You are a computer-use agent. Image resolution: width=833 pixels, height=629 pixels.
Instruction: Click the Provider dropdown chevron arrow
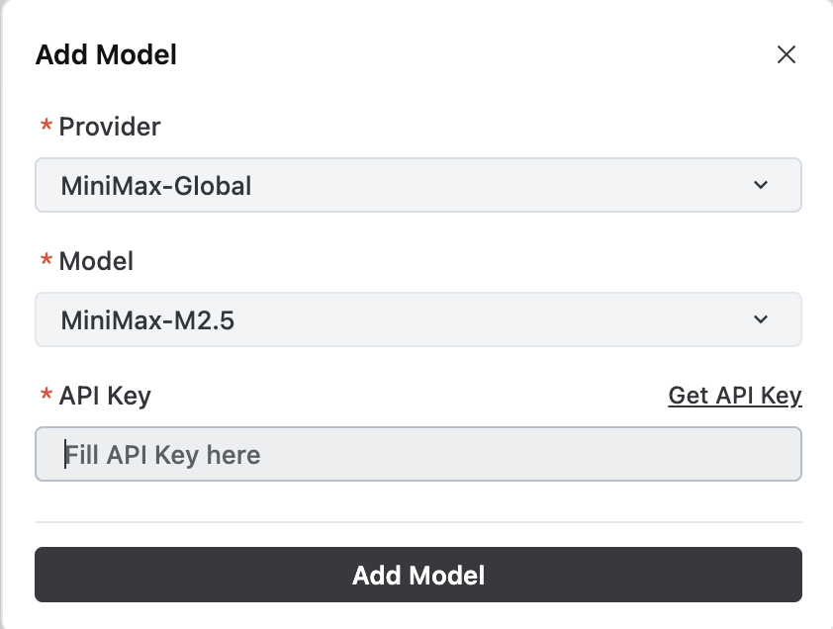760,185
